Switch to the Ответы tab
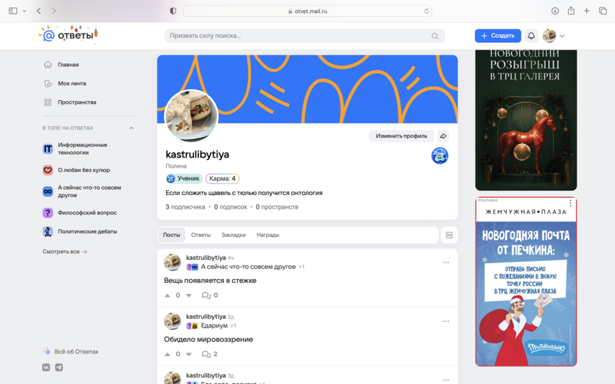This screenshot has width=615, height=384. pos(201,235)
